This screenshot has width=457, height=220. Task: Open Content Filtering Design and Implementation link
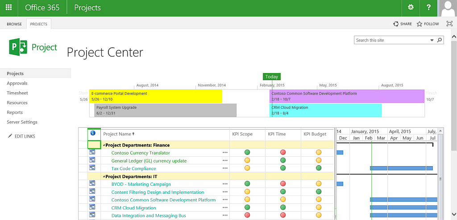pos(158,192)
